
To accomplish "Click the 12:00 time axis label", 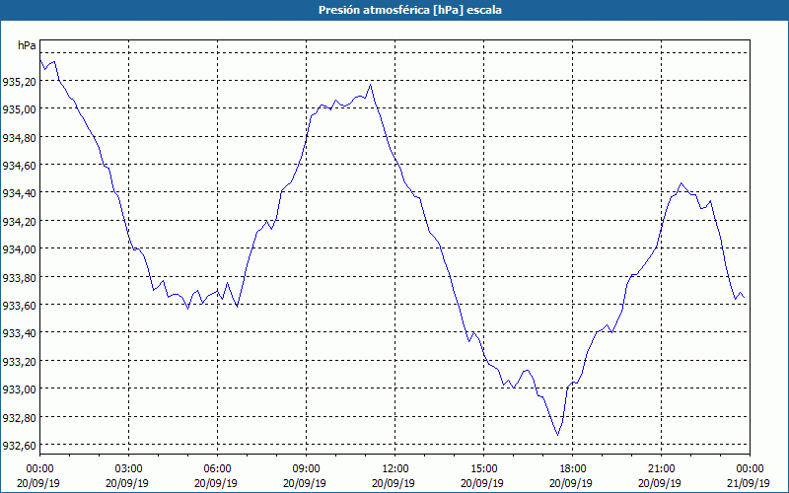I will tap(395, 469).
